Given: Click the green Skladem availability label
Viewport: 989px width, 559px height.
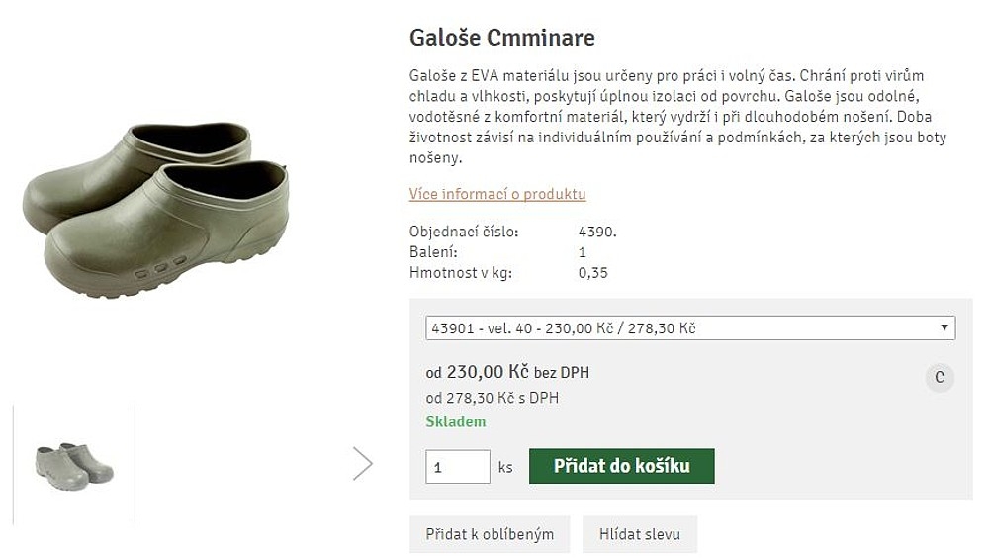Looking at the screenshot, I should 455,421.
